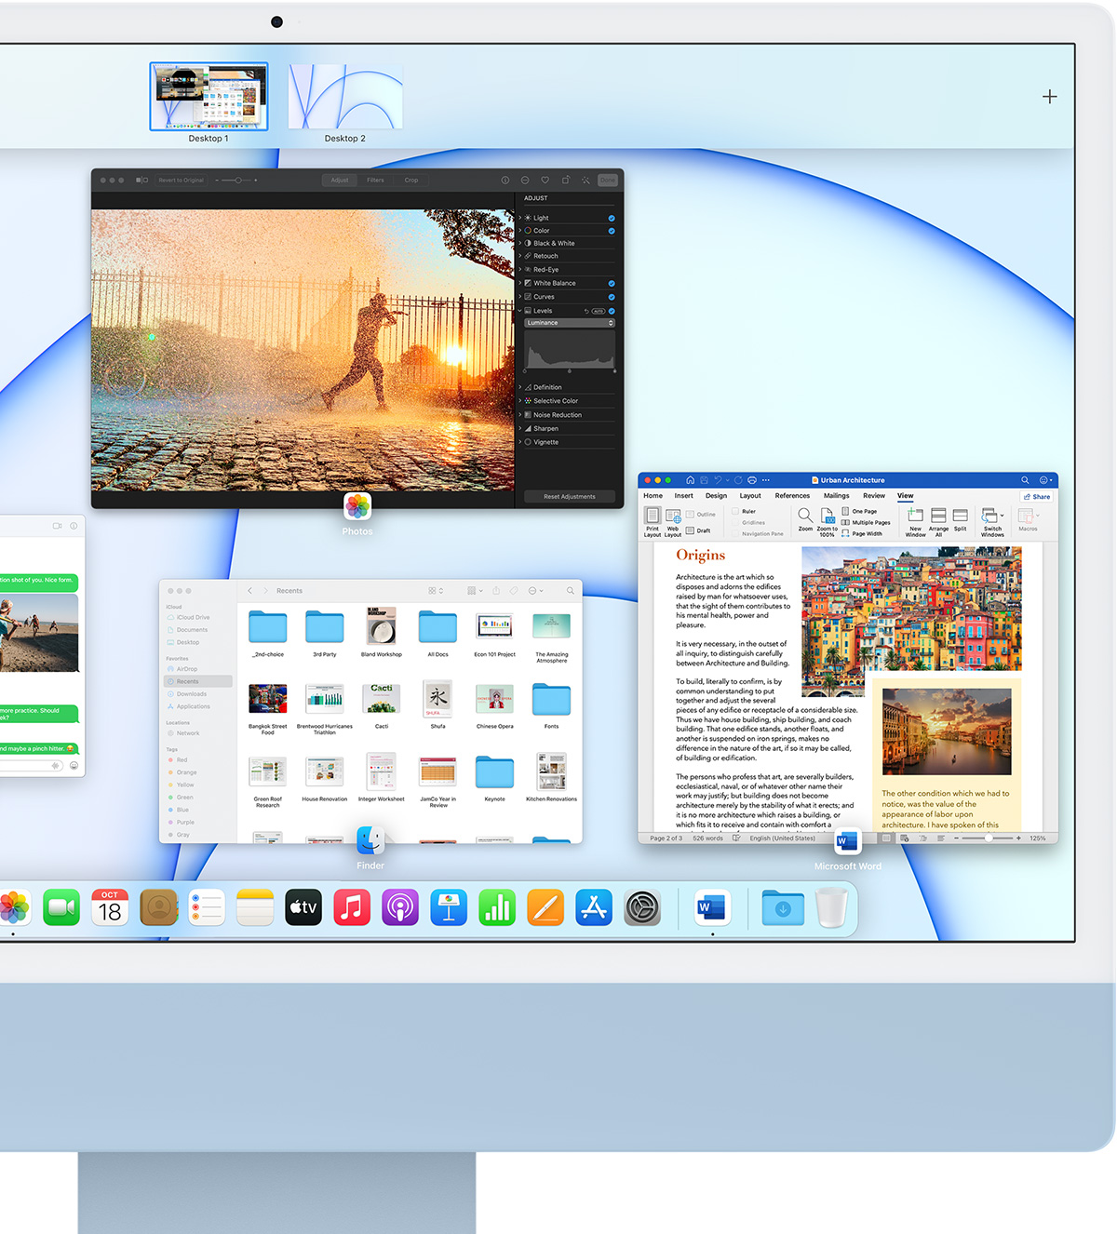
Task: Toggle the White Balance adjustment checkmark
Action: pos(612,283)
